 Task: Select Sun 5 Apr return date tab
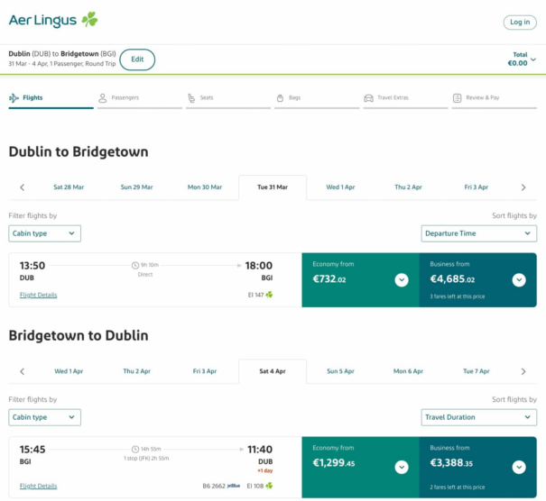point(340,371)
